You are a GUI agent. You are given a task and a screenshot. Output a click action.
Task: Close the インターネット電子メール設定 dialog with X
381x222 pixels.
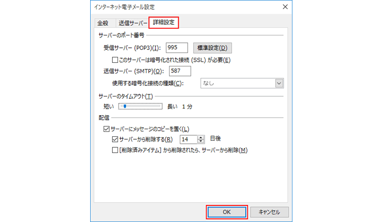[284, 8]
